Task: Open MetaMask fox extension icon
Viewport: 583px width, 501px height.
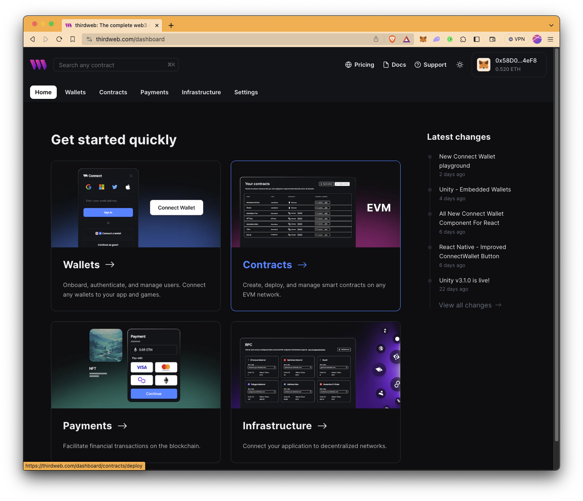Action: 423,39
